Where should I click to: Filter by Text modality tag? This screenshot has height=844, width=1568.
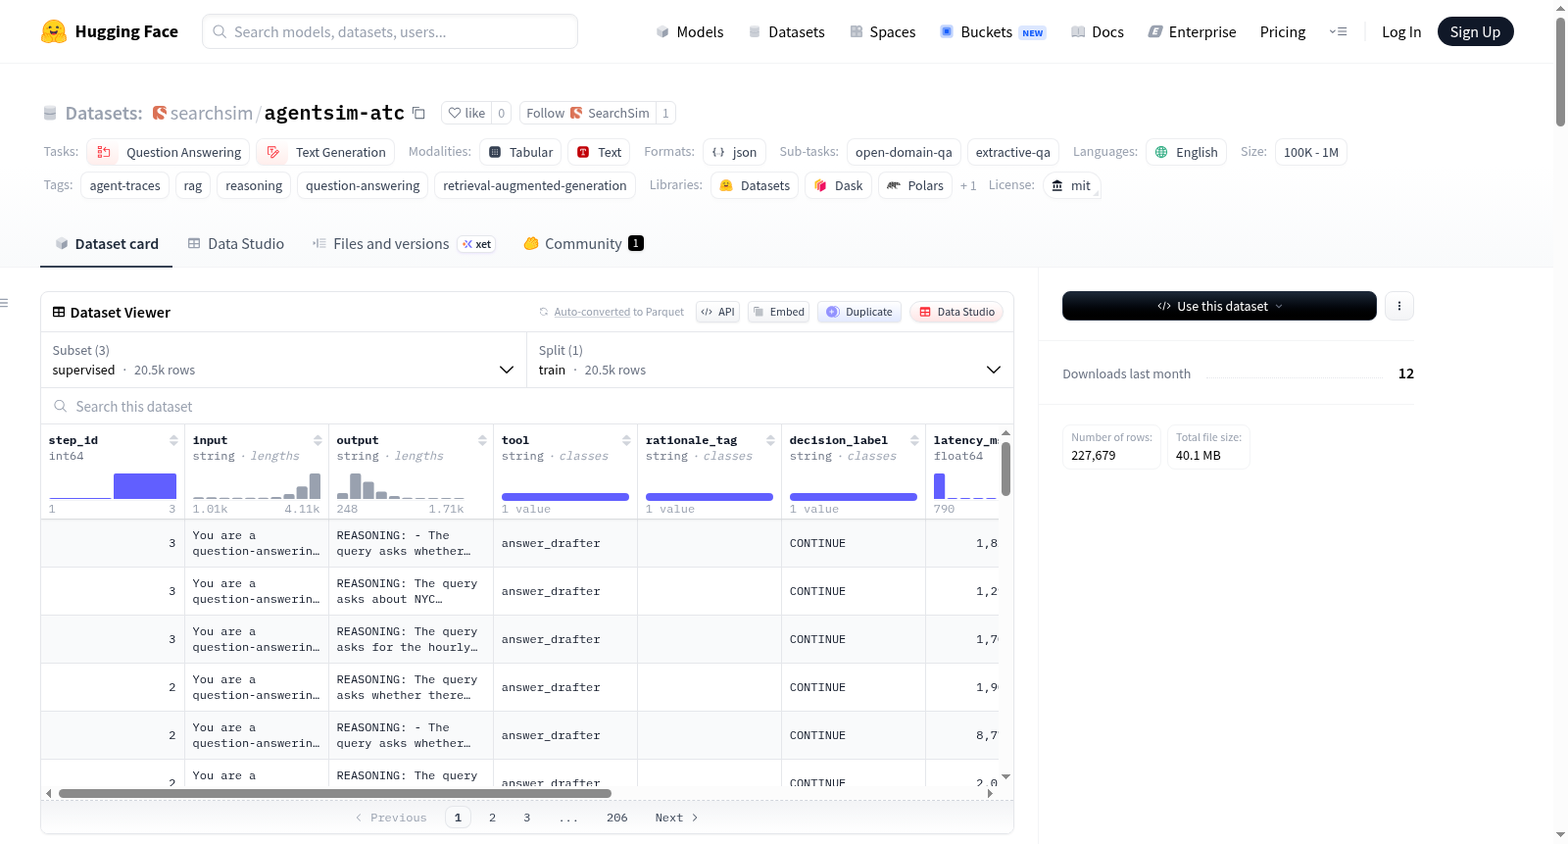(x=599, y=152)
